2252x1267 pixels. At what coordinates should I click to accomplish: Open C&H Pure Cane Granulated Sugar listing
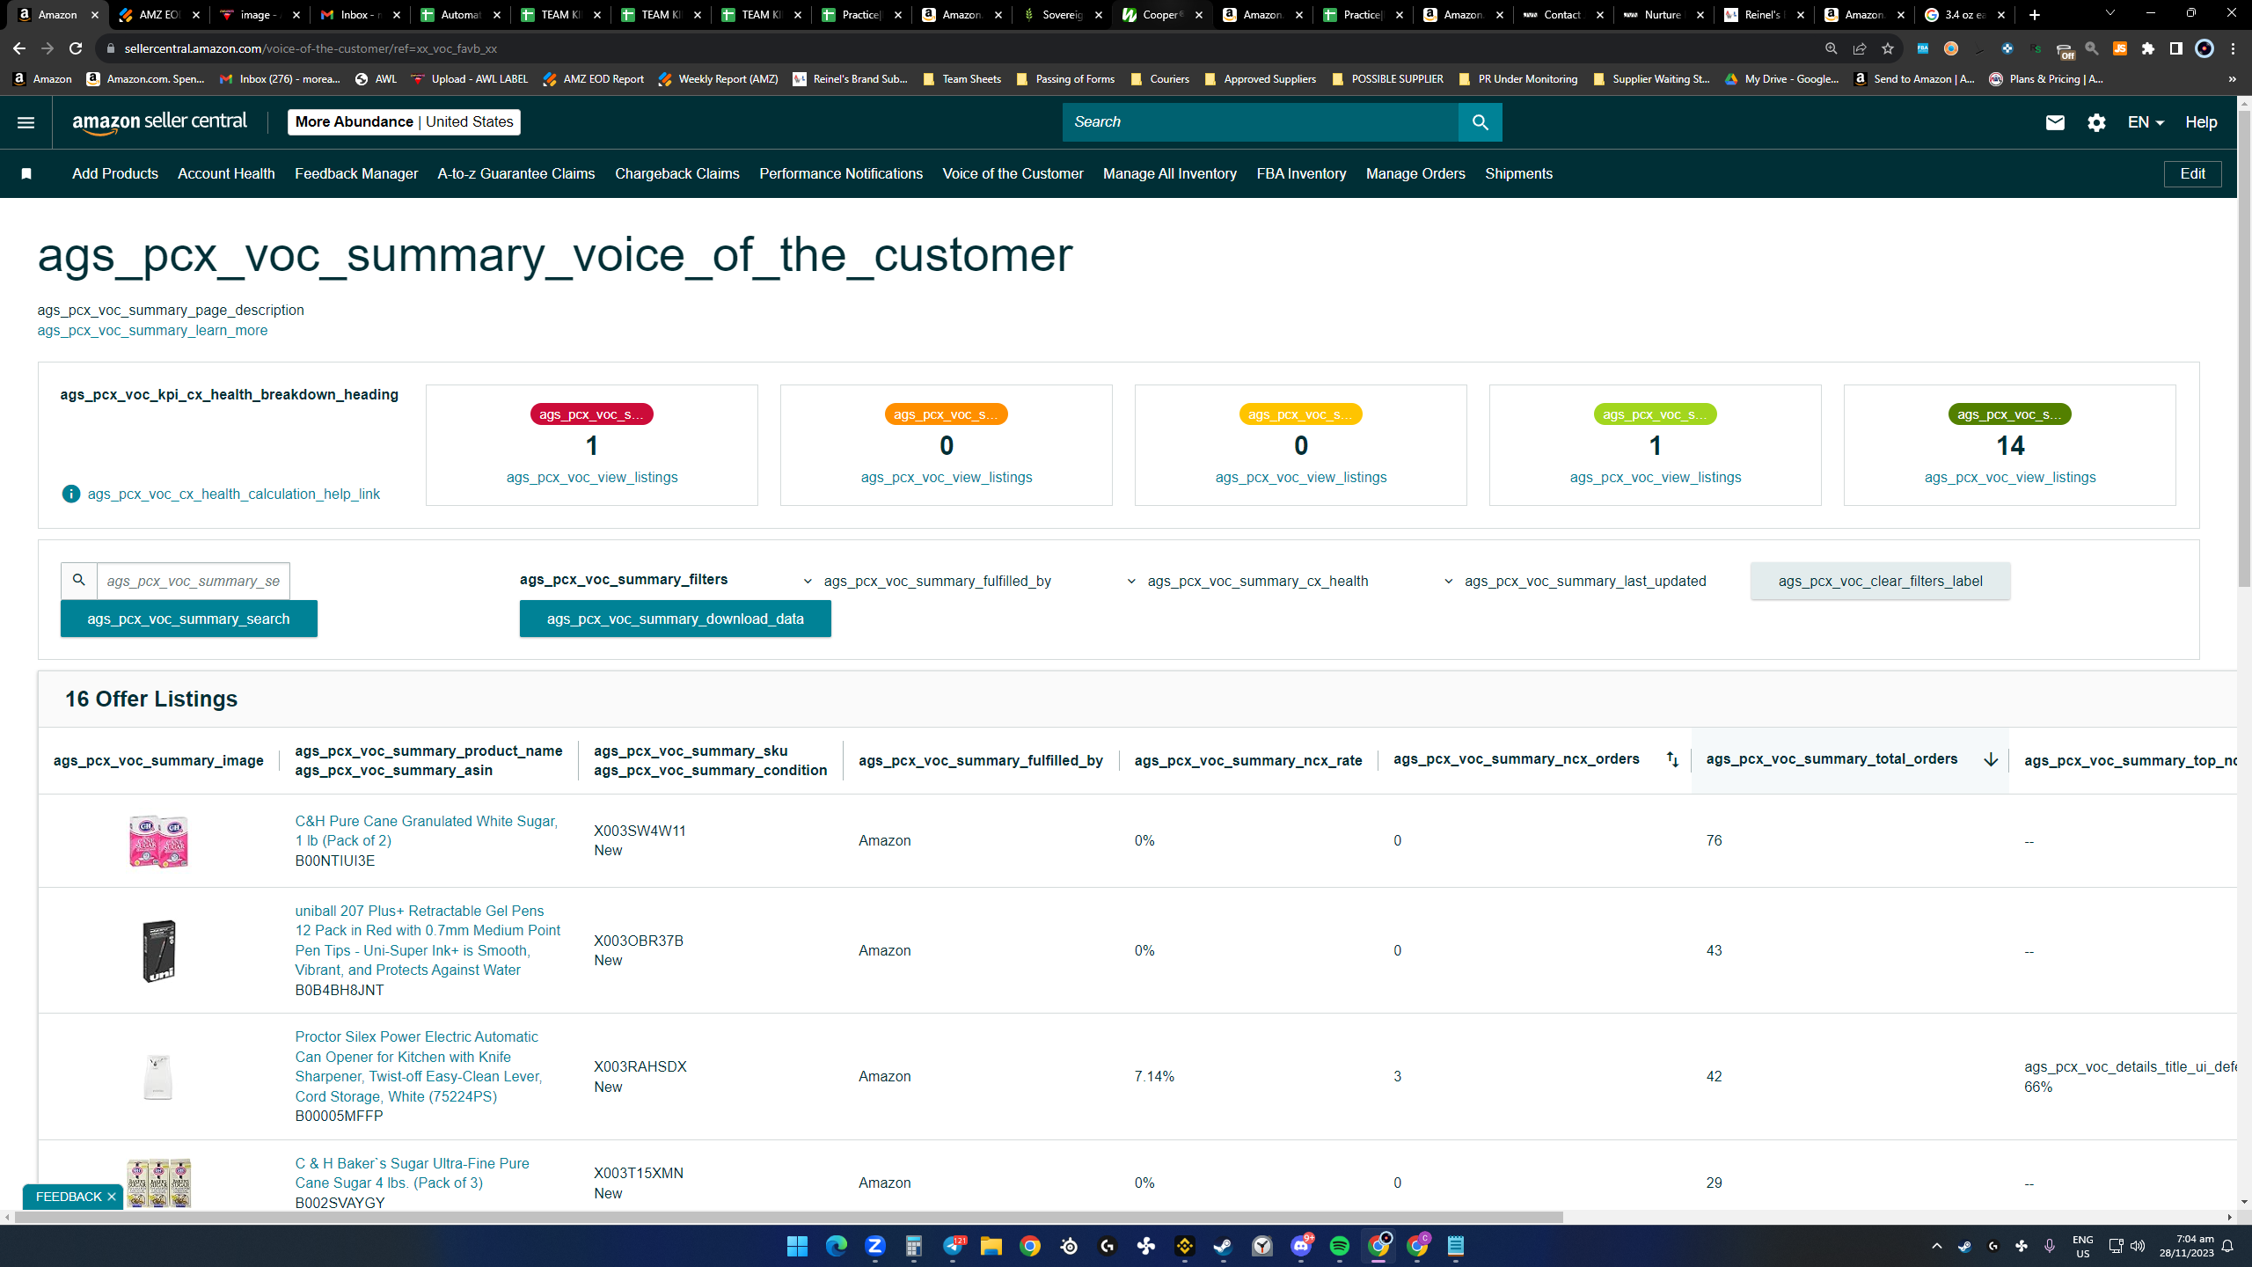426,831
